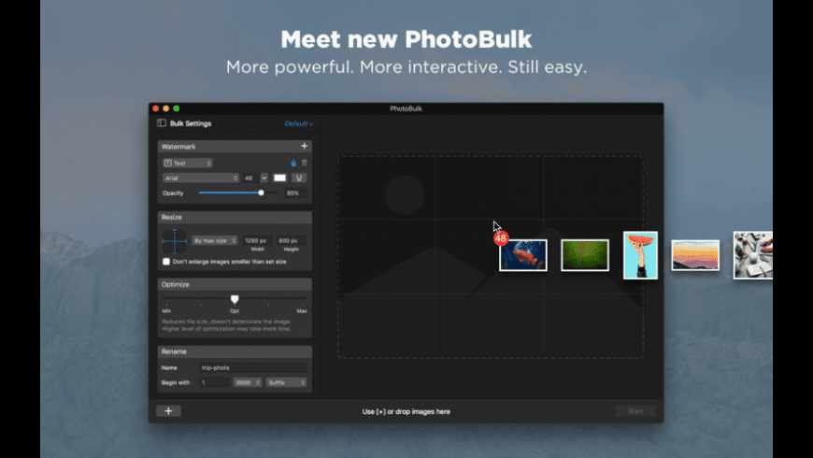Click the Resize section header
Viewport: 813px width, 458px height.
pos(235,218)
